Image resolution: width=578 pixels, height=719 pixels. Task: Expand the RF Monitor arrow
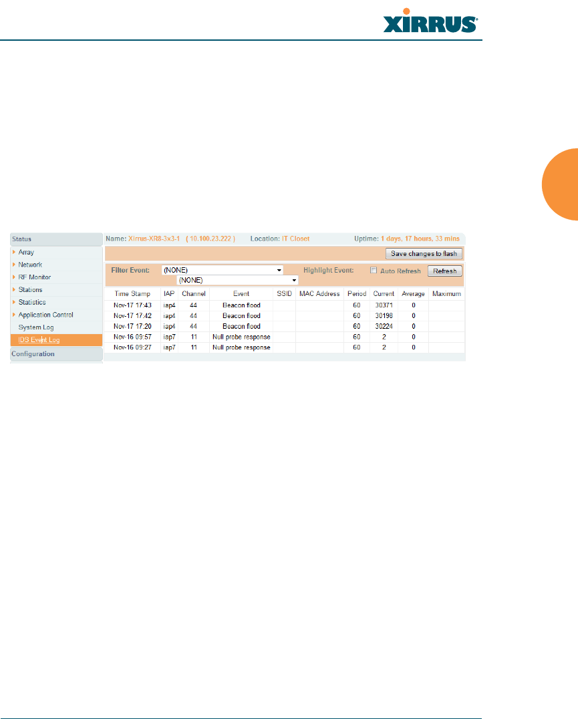(x=14, y=277)
